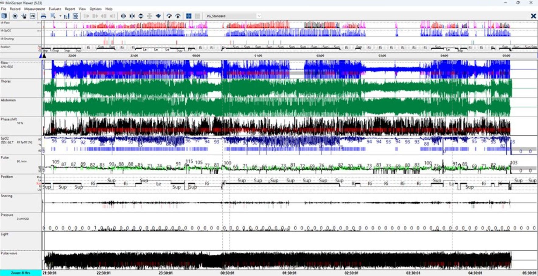This screenshot has height=276, width=538.
Task: Open the PG_Standard profile dropdown
Action: (x=258, y=16)
